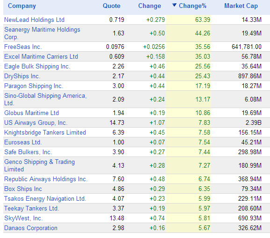Select the 17.19 change percent cell
This screenshot has height=238, width=270.
tap(203, 86)
